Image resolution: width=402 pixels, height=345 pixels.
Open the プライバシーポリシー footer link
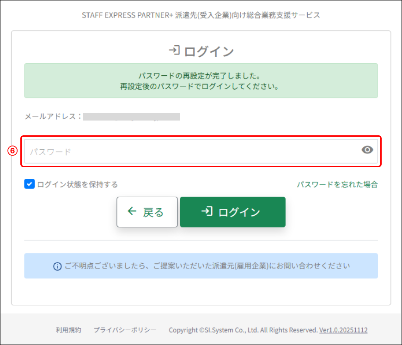point(125,330)
